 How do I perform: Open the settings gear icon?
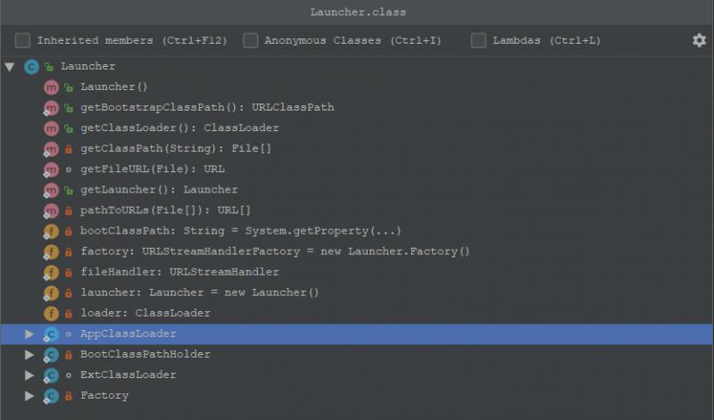(699, 40)
